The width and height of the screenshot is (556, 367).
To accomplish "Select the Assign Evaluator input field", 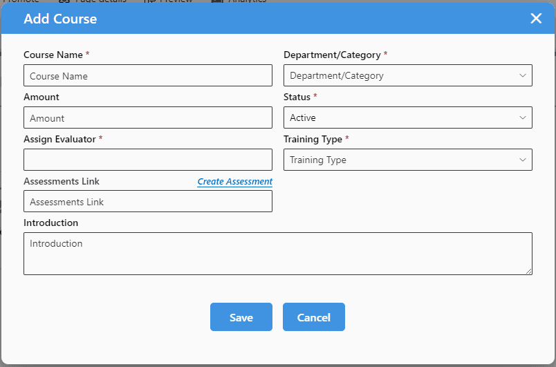I will [147, 160].
